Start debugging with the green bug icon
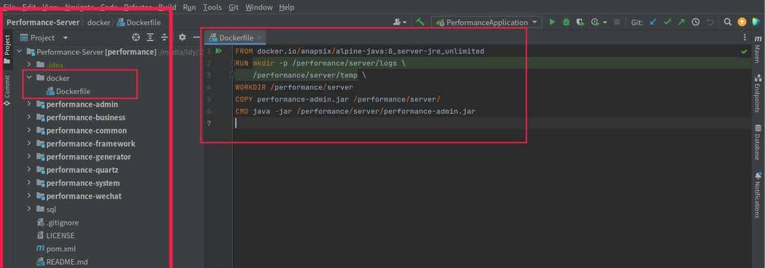This screenshot has height=268, width=765. coord(566,22)
